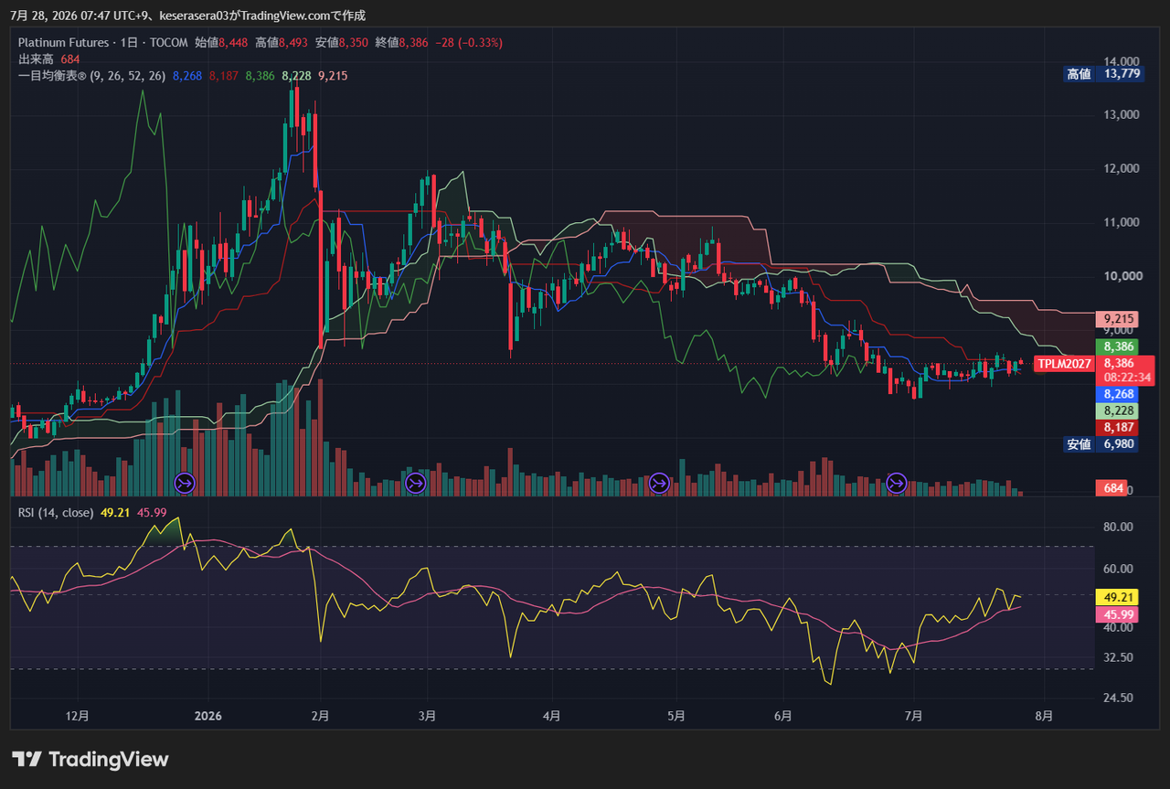Viewport: 1170px width, 789px height.
Task: Open the contract rollover marker dated late April
Action: [x=659, y=482]
